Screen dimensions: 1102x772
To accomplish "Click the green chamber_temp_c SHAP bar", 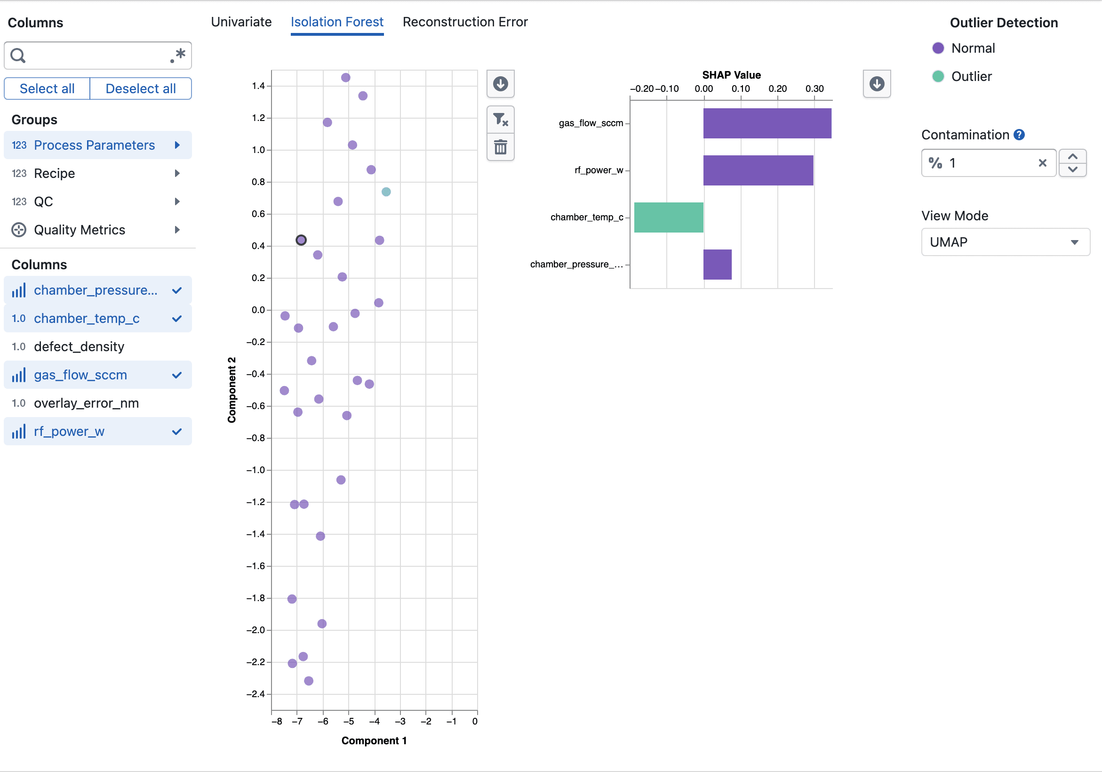I will [669, 217].
